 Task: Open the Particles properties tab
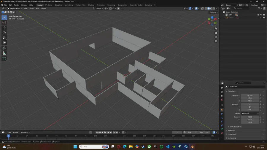[222, 118]
